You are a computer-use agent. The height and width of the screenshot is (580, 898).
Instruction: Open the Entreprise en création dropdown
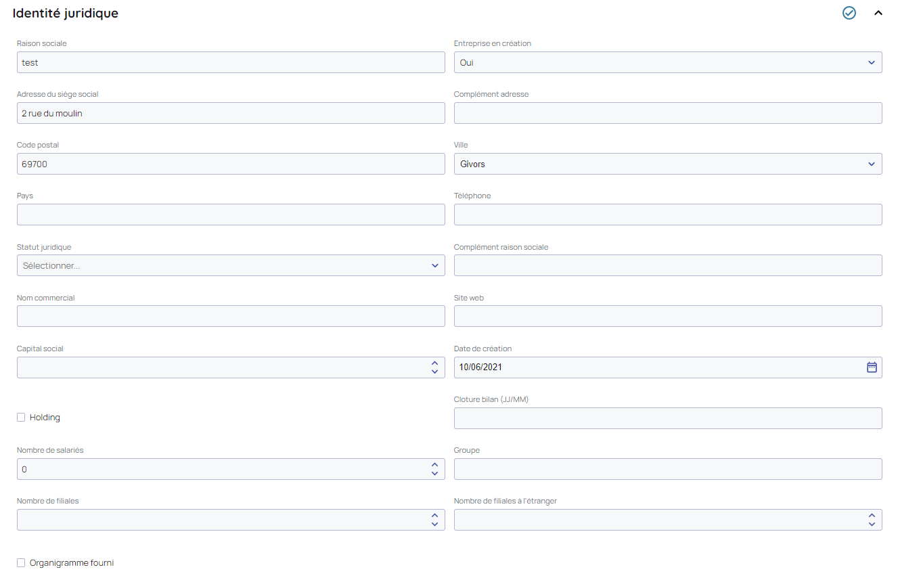pos(667,62)
